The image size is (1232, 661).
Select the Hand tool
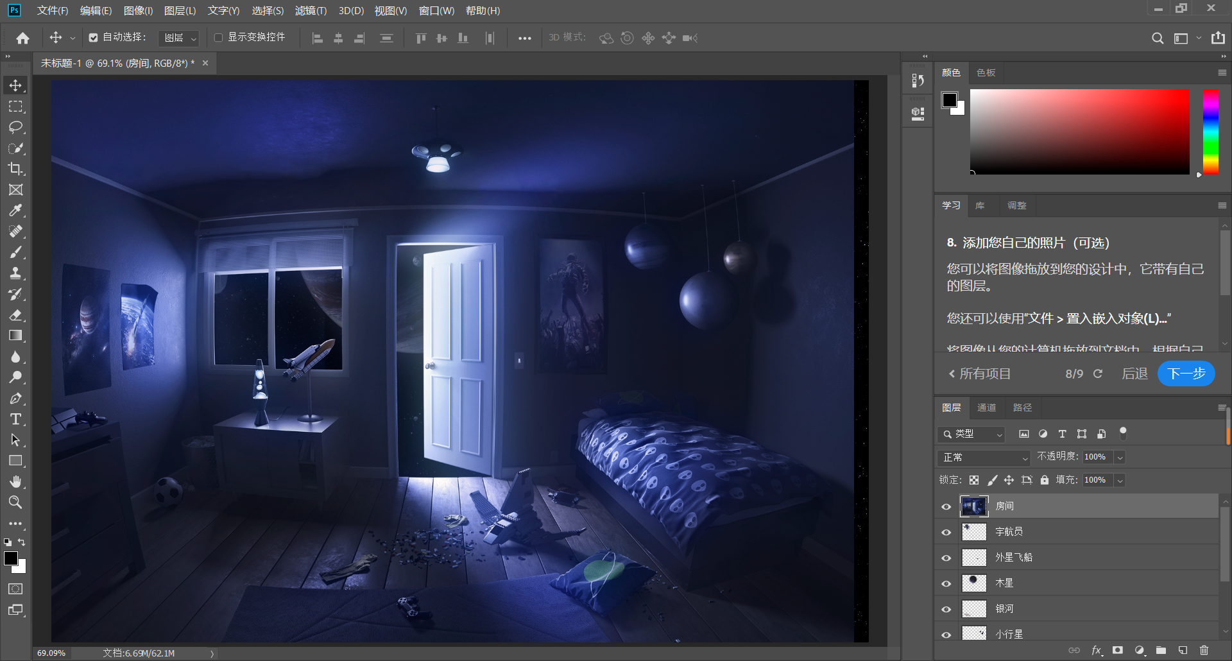coord(15,482)
